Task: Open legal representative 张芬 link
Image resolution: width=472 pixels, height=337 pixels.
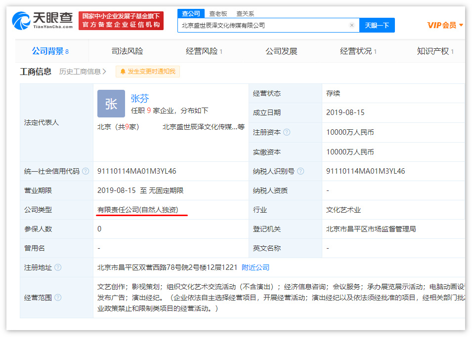Action: click(139, 98)
